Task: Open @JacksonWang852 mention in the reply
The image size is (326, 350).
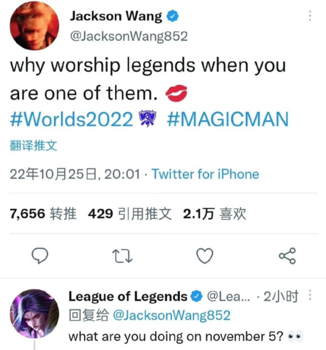Action: 172,315
